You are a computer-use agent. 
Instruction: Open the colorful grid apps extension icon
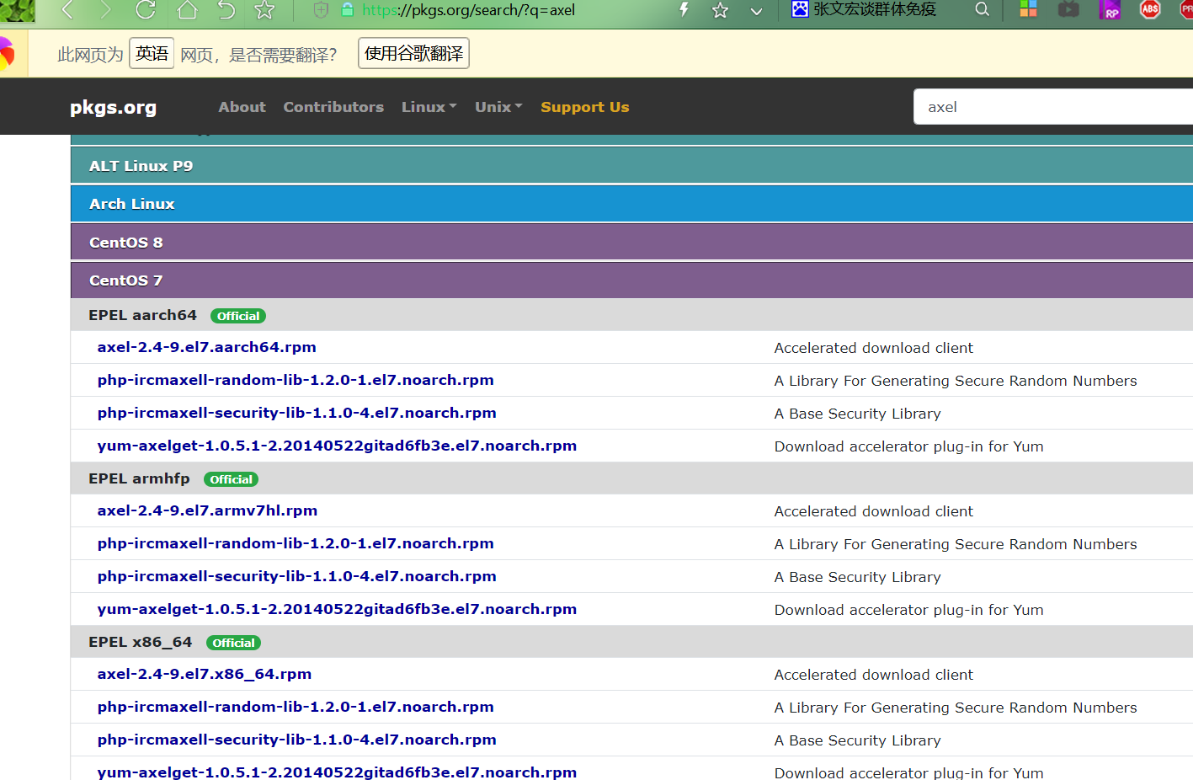(x=1028, y=9)
